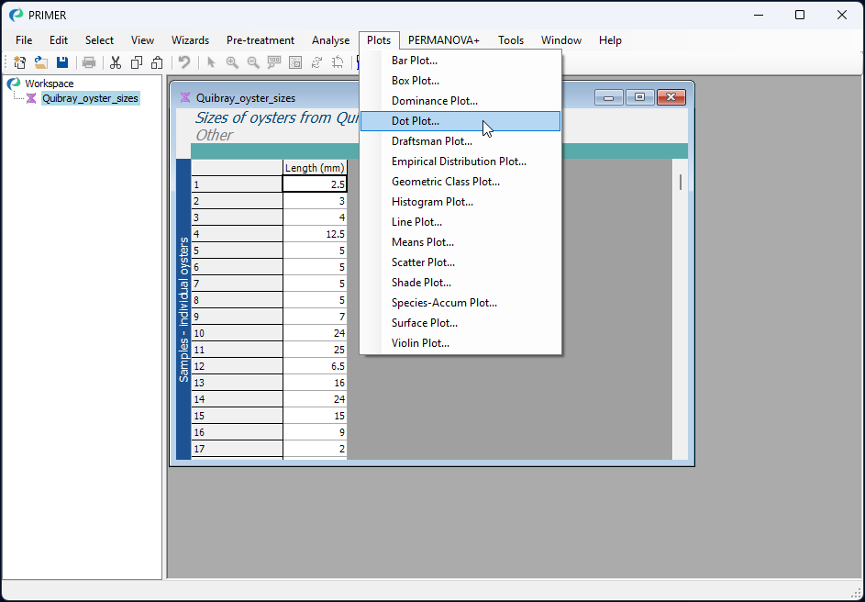Open the PERMANOVA+ menu
This screenshot has height=602, width=865.
coord(443,40)
